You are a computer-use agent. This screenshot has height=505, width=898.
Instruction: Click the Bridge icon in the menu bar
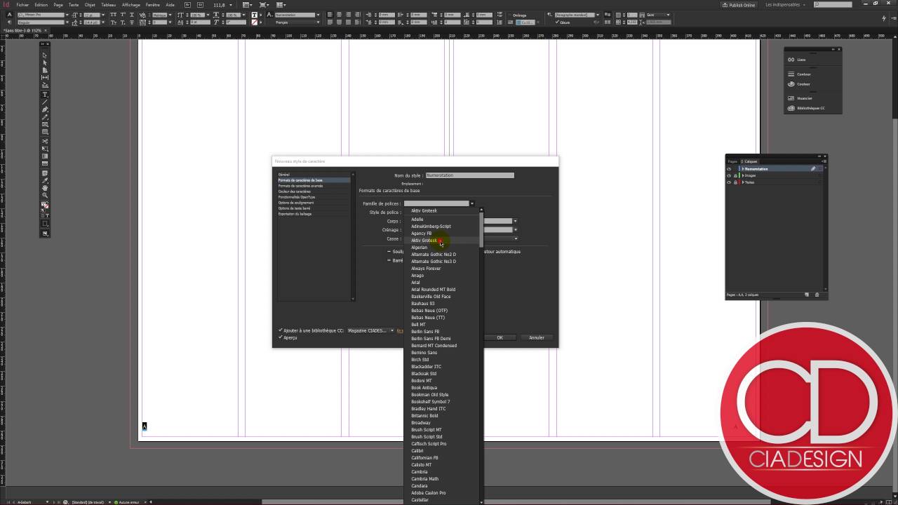click(x=187, y=5)
